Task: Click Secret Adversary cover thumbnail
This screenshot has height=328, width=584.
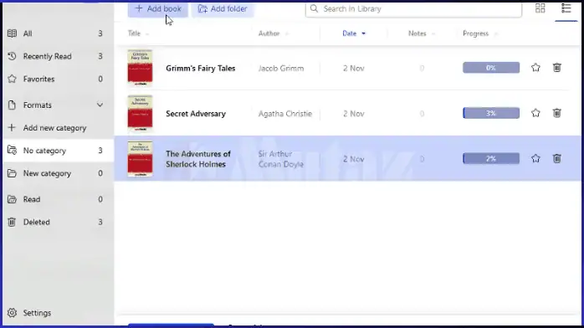Action: coord(140,113)
